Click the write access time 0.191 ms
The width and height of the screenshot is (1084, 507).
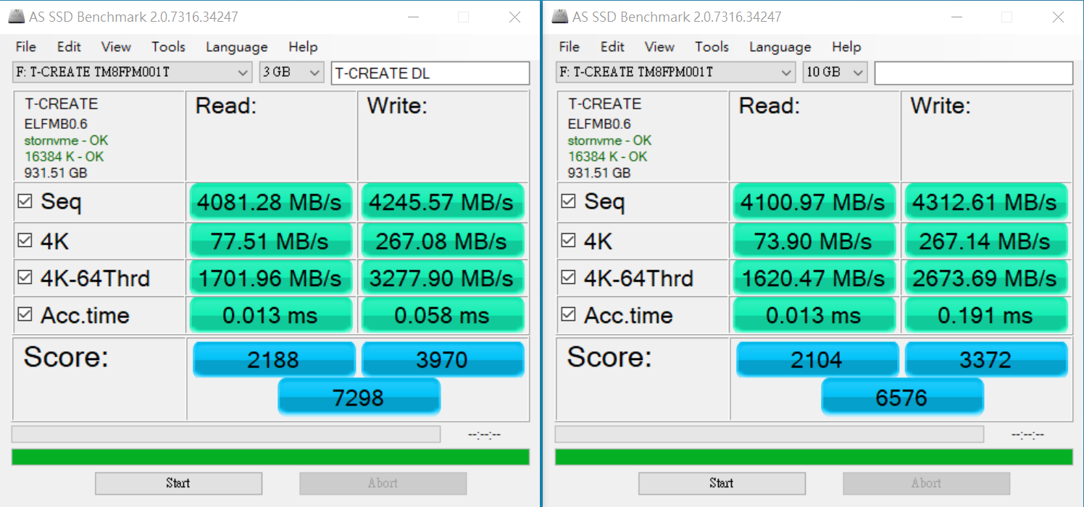[986, 315]
